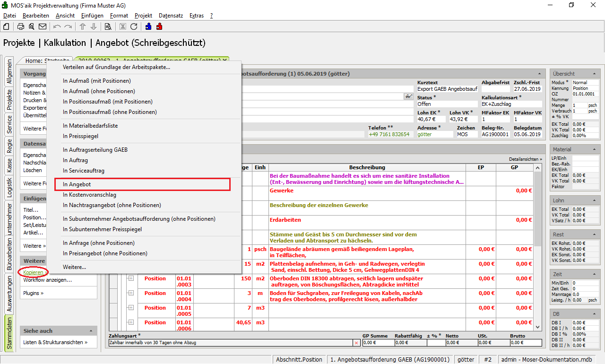Image resolution: width=605 pixels, height=364 pixels.
Task: Open Detailansichten link above table
Action: pyautogui.click(x=525, y=159)
